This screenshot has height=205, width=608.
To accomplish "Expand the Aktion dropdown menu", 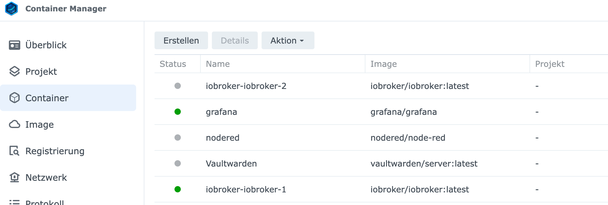I will [288, 40].
